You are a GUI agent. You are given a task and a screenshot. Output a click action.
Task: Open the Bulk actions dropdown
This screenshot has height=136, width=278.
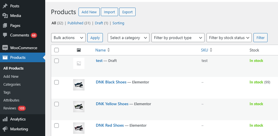click(68, 38)
